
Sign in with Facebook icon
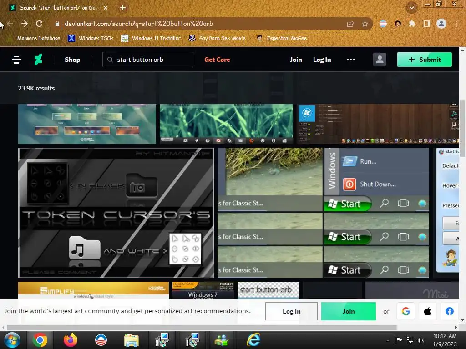(x=450, y=311)
